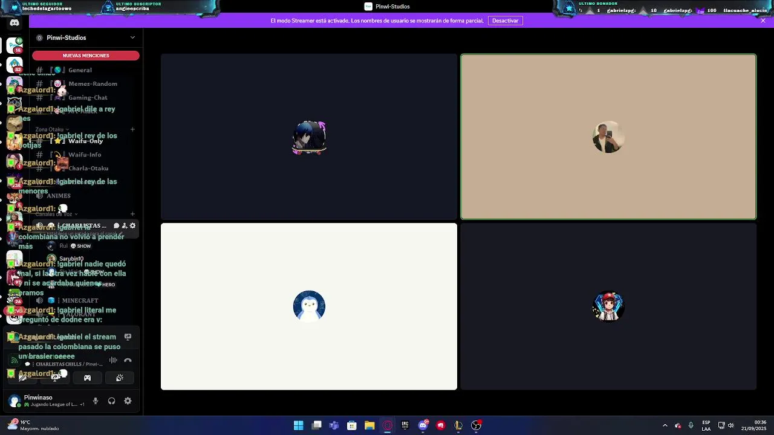This screenshot has width=774, height=435.
Task: Open the soundboard panel
Action: click(x=120, y=378)
